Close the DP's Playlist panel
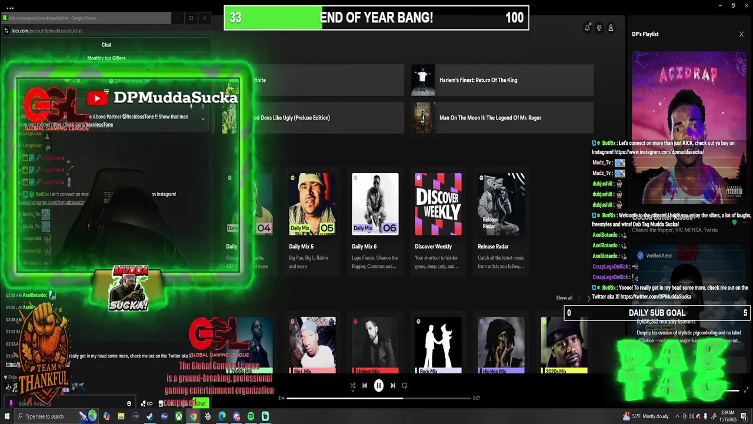This screenshot has width=753, height=424. (741, 34)
